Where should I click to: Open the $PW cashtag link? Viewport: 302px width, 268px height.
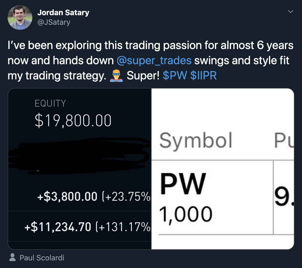[x=174, y=76]
